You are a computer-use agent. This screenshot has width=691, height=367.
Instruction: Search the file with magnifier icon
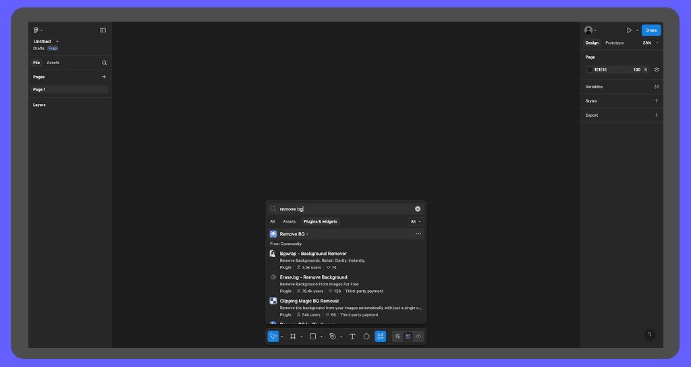pyautogui.click(x=105, y=63)
